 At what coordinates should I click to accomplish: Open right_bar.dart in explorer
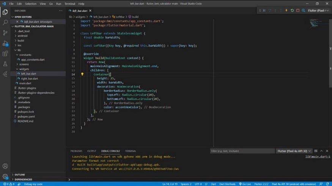tap(30, 79)
